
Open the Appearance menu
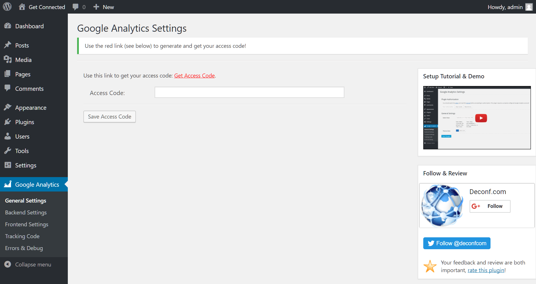[x=34, y=107]
